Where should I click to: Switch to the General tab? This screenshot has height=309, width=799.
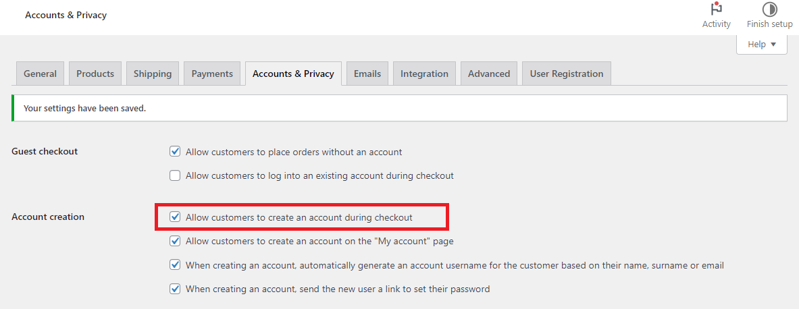click(40, 74)
